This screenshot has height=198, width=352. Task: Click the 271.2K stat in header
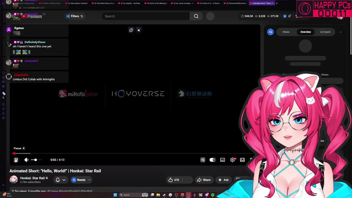pos(273,16)
